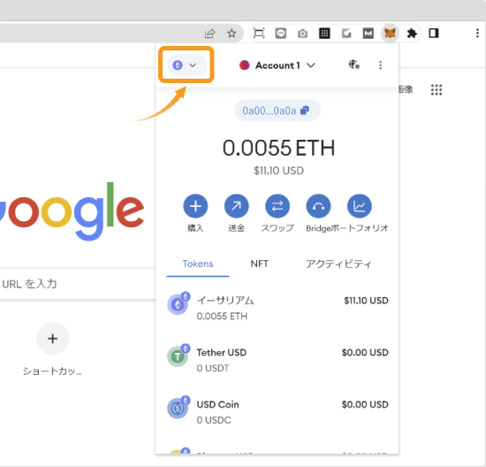This screenshot has height=467, width=486.
Task: Click the Bridge button icon
Action: pyautogui.click(x=318, y=206)
